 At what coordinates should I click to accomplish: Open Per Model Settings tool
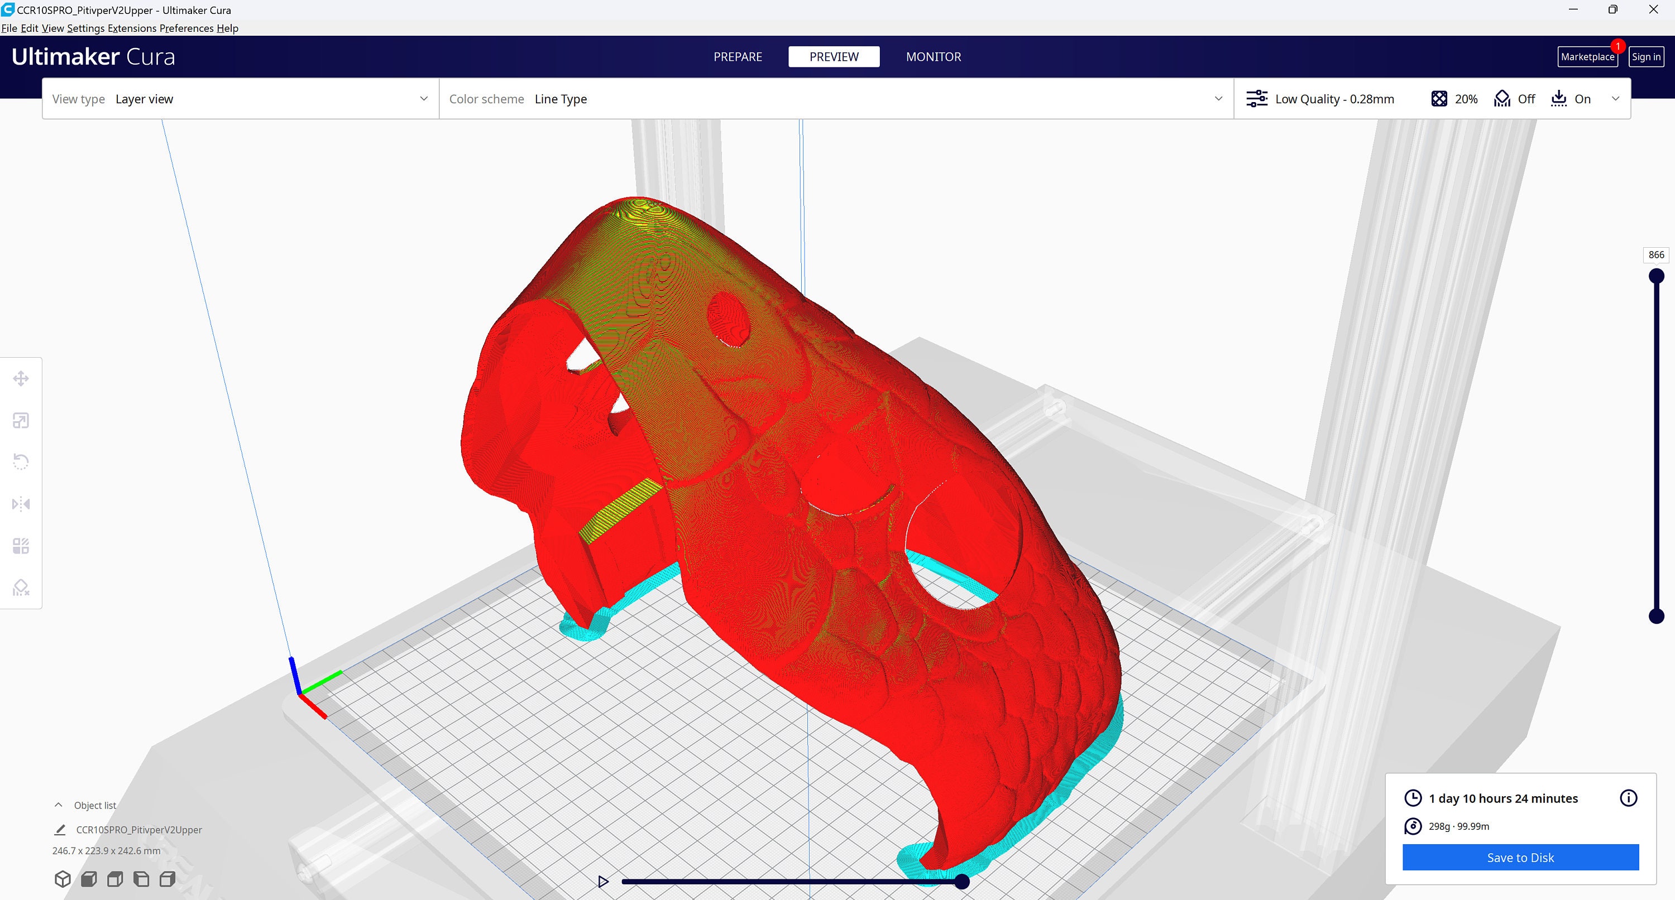(x=21, y=546)
